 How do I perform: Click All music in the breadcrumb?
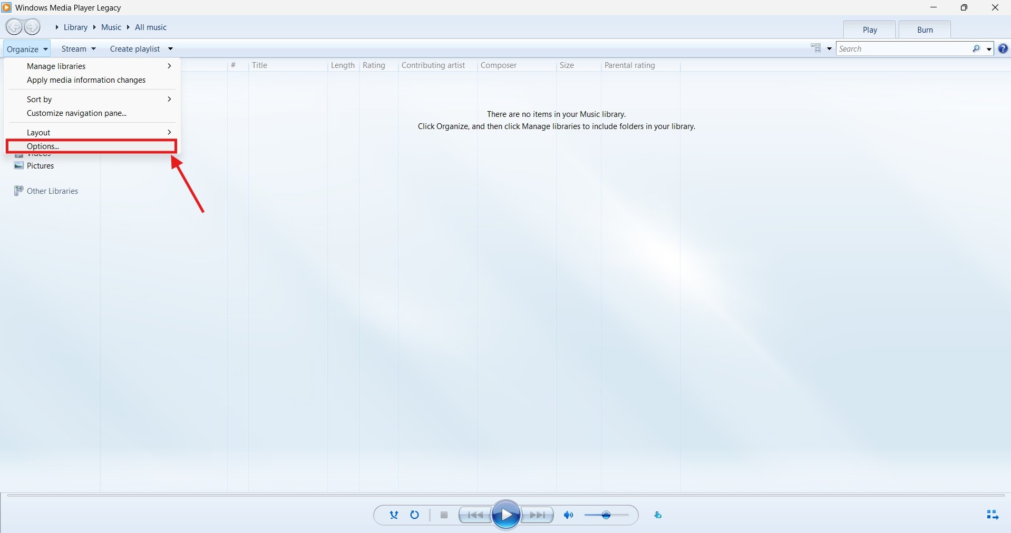point(151,27)
